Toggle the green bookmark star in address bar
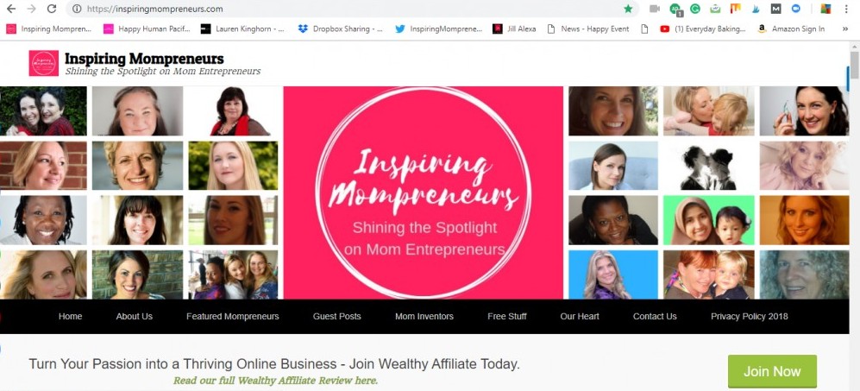 pos(628,9)
